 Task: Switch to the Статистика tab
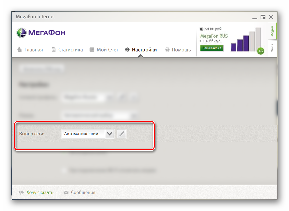pos(67,50)
